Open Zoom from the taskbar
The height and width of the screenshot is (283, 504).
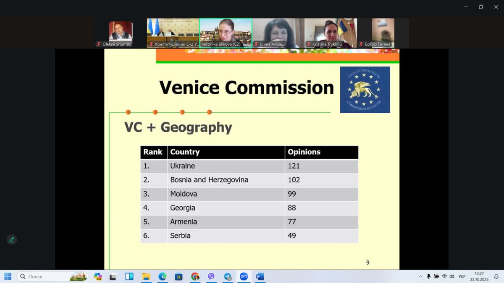pyautogui.click(x=244, y=276)
